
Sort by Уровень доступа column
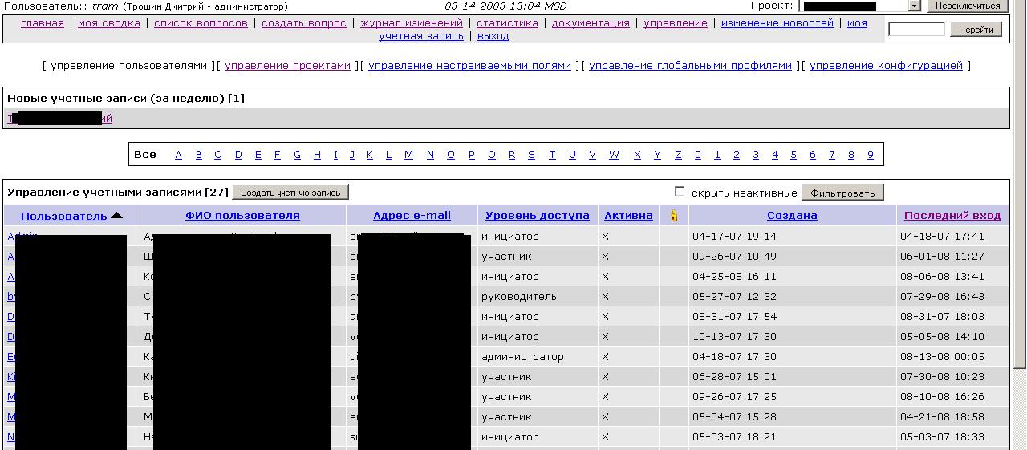click(537, 216)
